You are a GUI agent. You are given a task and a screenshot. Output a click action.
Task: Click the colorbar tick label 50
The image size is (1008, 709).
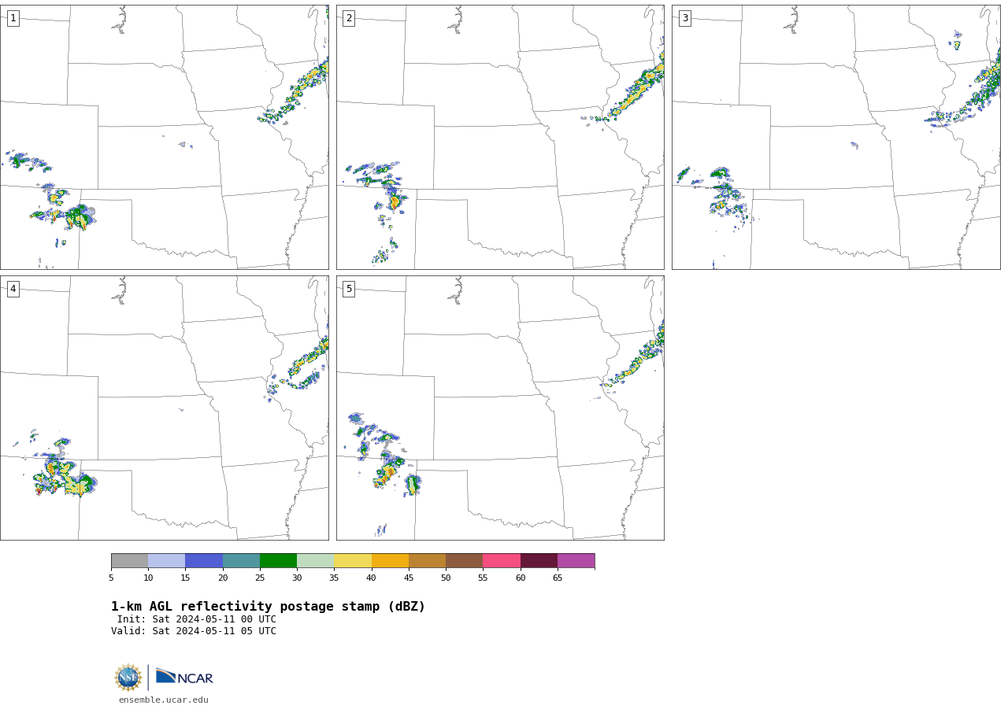pos(446,578)
